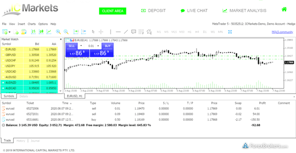Open the MQL5.community link
Viewport: 296px width, 153px height.
coord(283,32)
